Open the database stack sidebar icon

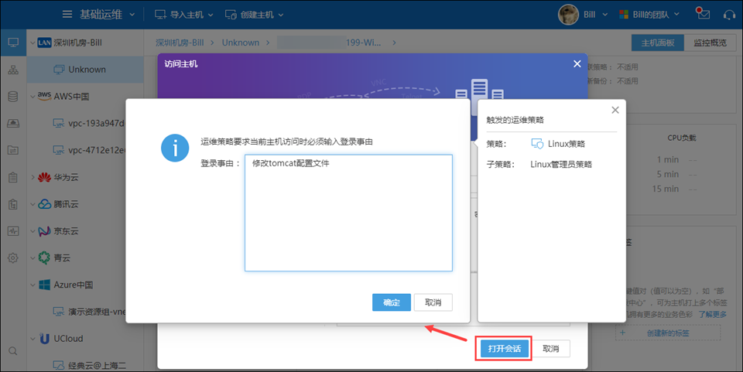coord(12,97)
